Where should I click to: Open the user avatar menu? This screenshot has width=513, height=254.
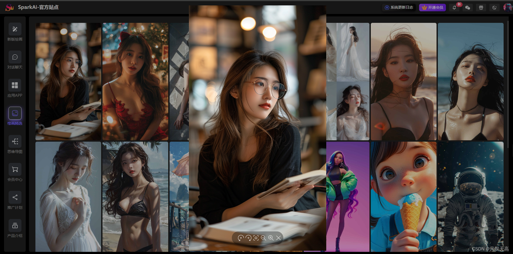pyautogui.click(x=508, y=7)
